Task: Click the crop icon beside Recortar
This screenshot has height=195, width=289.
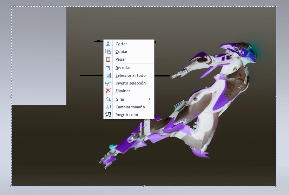Action: 108,68
